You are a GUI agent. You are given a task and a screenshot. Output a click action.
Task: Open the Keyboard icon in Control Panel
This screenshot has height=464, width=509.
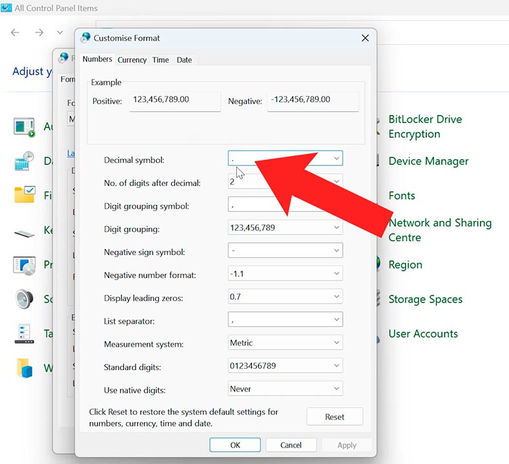pos(25,233)
